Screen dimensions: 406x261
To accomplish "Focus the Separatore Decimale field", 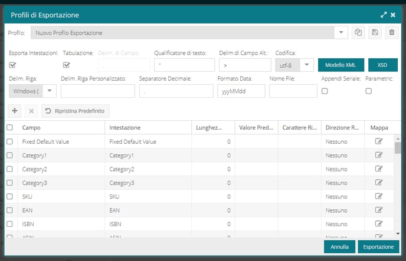I will [176, 91].
